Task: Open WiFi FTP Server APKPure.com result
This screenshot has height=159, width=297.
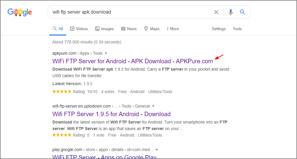Action: point(133,61)
